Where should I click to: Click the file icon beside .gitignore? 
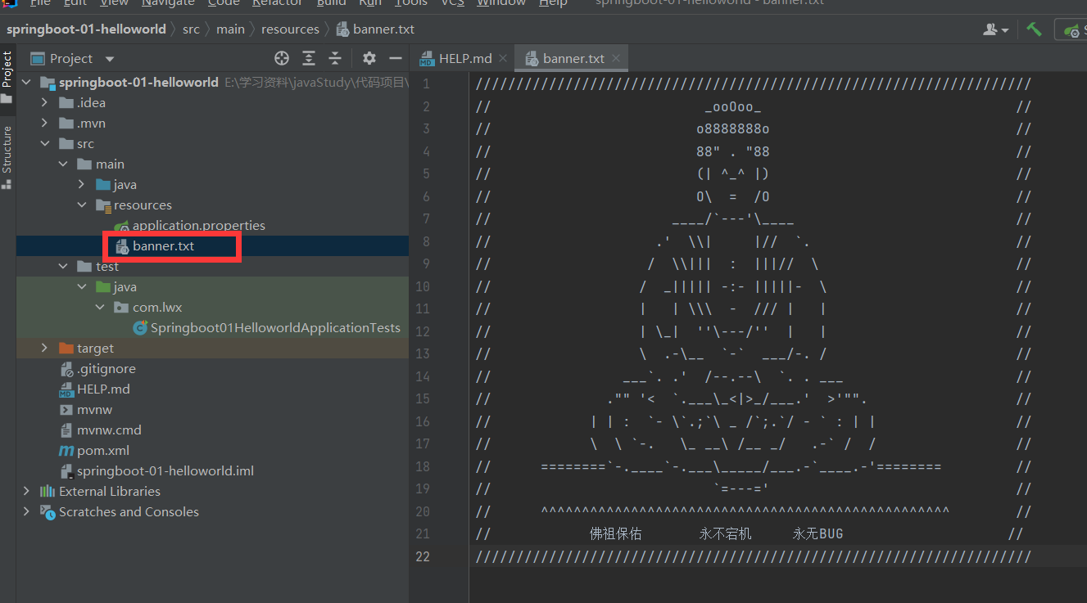point(66,369)
